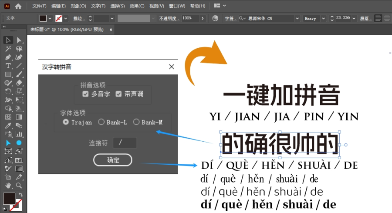Select the Free Transform tool

tap(19, 100)
